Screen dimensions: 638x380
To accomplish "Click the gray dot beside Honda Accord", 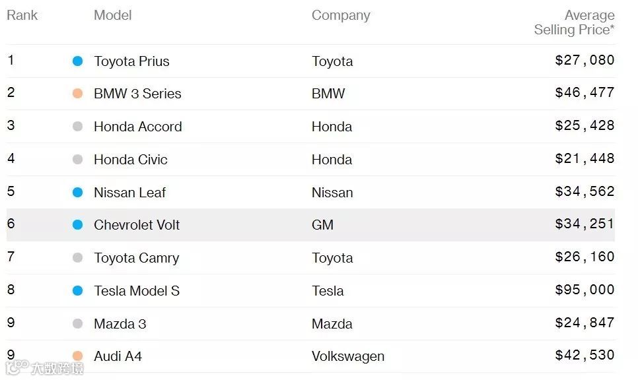I will pyautogui.click(x=77, y=127).
